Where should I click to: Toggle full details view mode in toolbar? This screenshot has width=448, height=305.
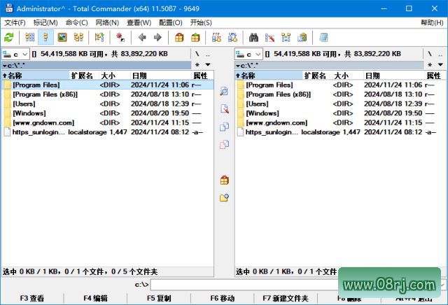[45, 37]
